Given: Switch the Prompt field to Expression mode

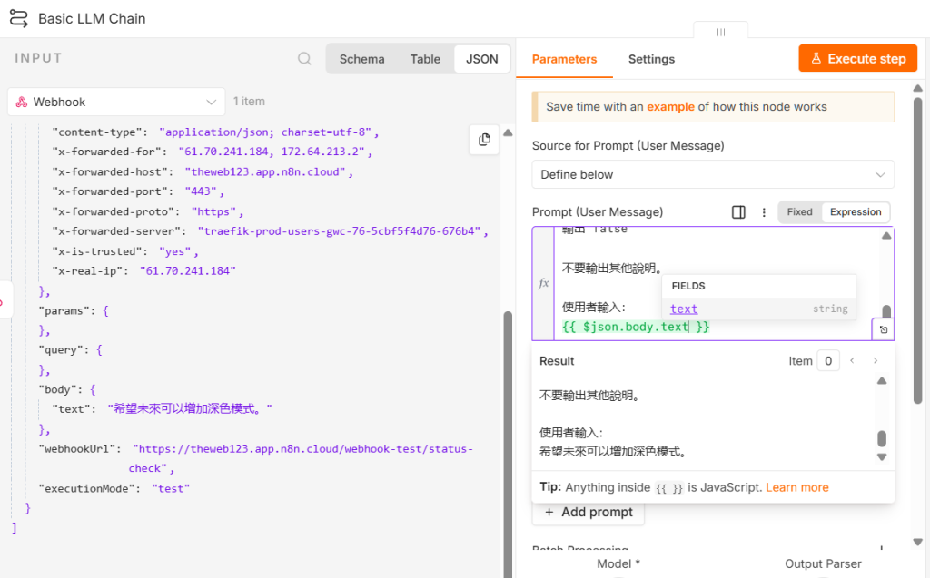Looking at the screenshot, I should tap(856, 212).
